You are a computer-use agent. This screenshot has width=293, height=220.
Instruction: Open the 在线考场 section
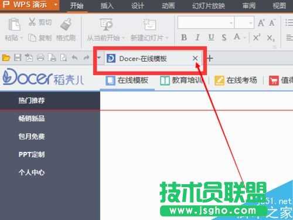click(236, 80)
